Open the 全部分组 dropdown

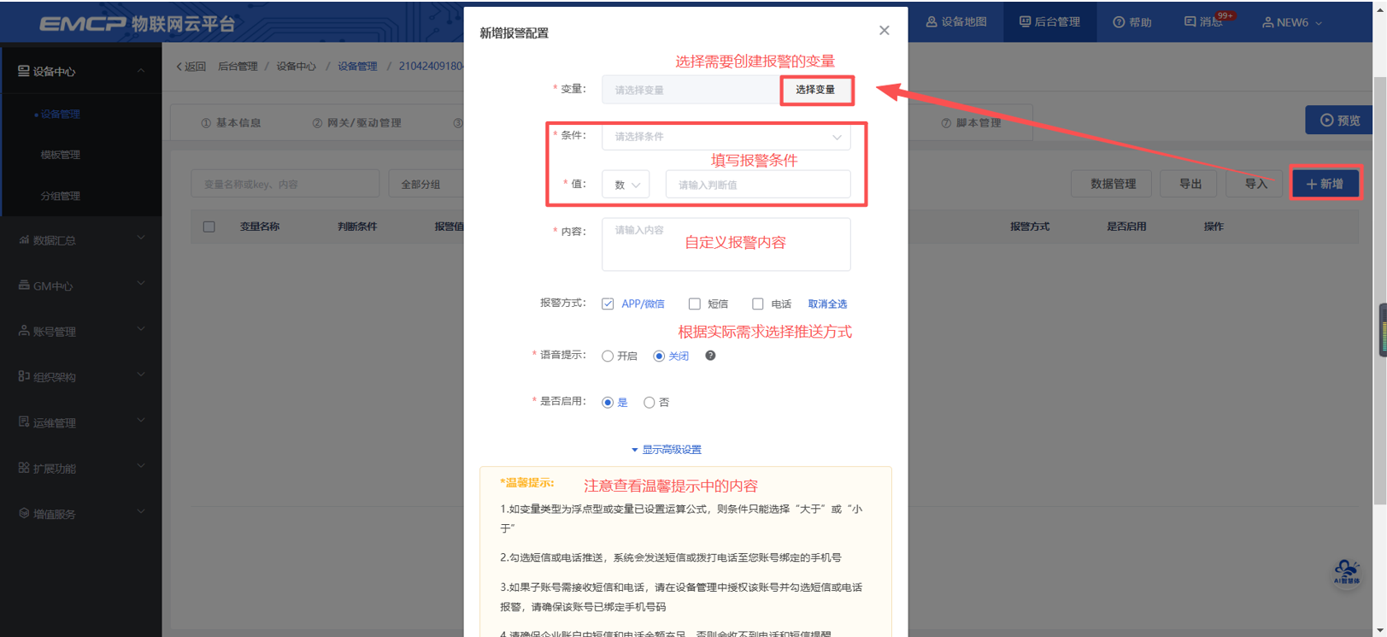(427, 185)
